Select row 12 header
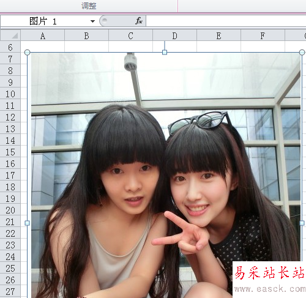306x298 pixels. [10, 117]
